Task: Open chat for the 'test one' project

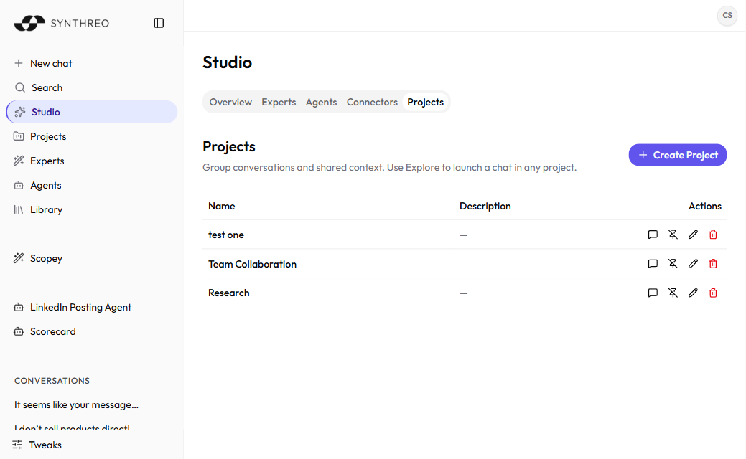Action: [653, 235]
